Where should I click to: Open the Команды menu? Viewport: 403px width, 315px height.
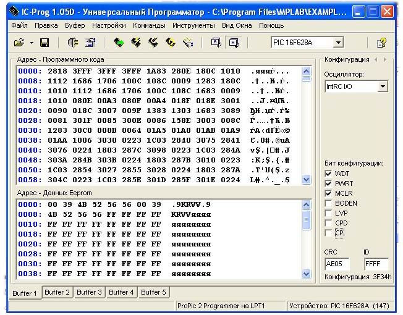coord(149,25)
